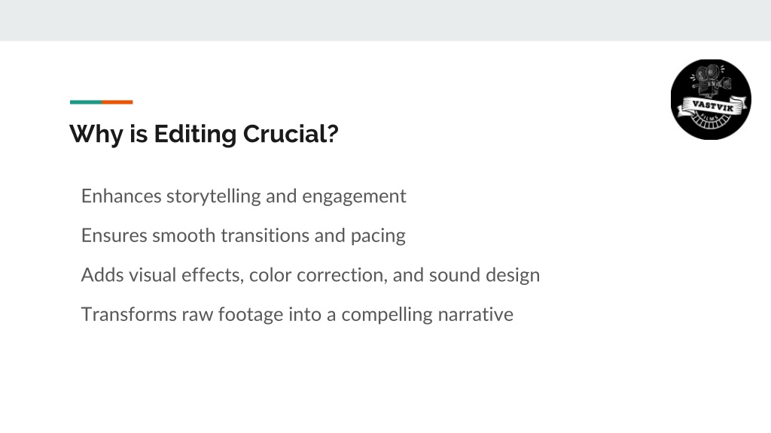Select the 'Enhances storytelling and engagement' line

tap(243, 196)
